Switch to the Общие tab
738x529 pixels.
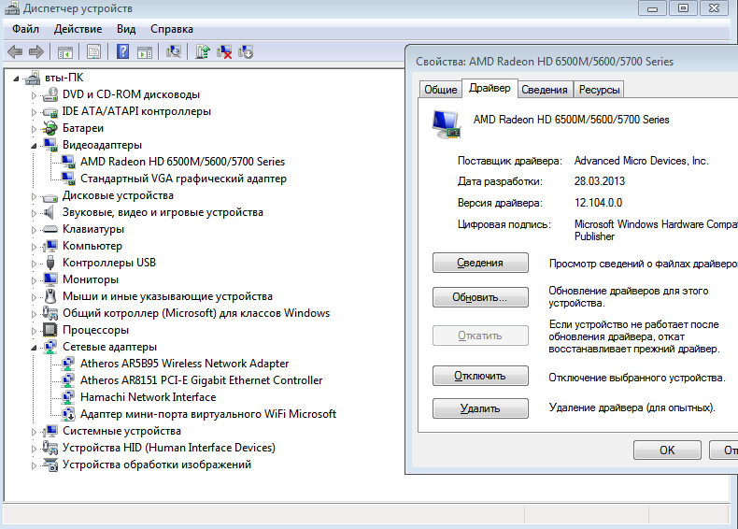tap(441, 90)
